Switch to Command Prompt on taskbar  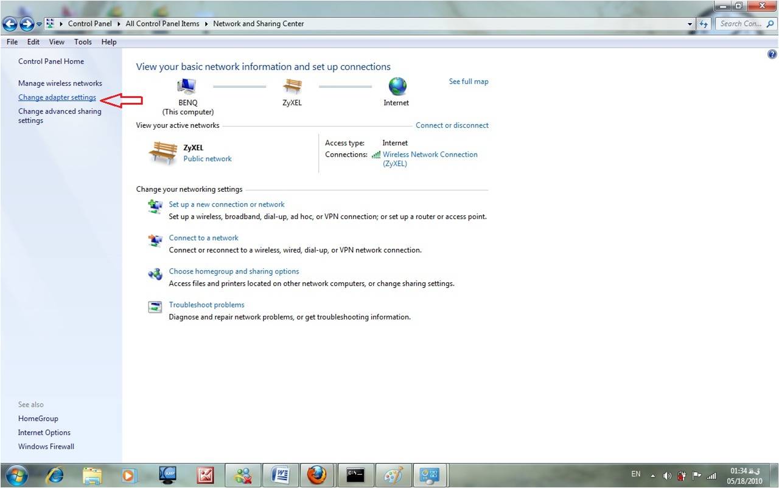(x=355, y=475)
